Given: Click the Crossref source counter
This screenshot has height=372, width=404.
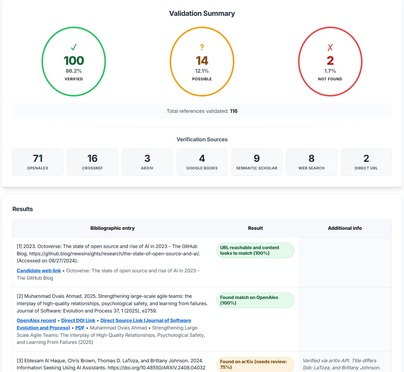Looking at the screenshot, I should (x=92, y=162).
